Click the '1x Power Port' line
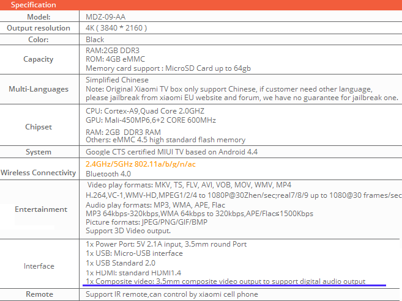This screenshot has width=402, height=301. (x=166, y=244)
